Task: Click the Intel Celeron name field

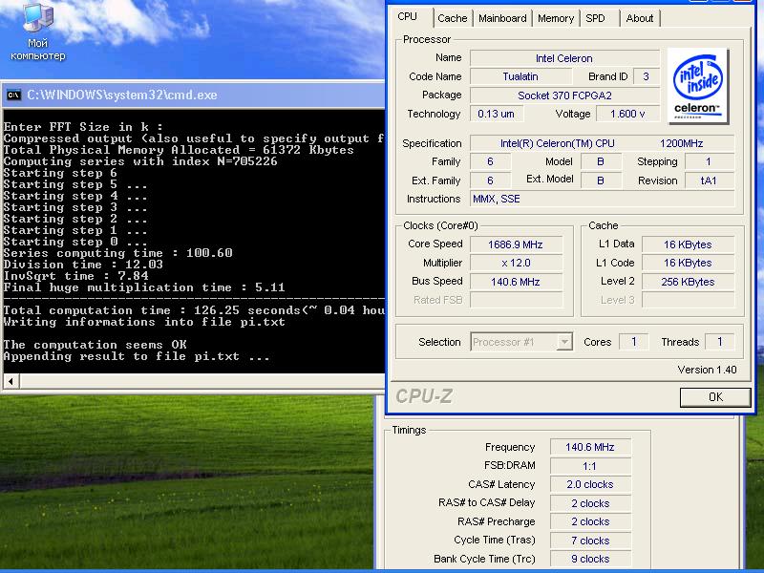Action: point(564,58)
